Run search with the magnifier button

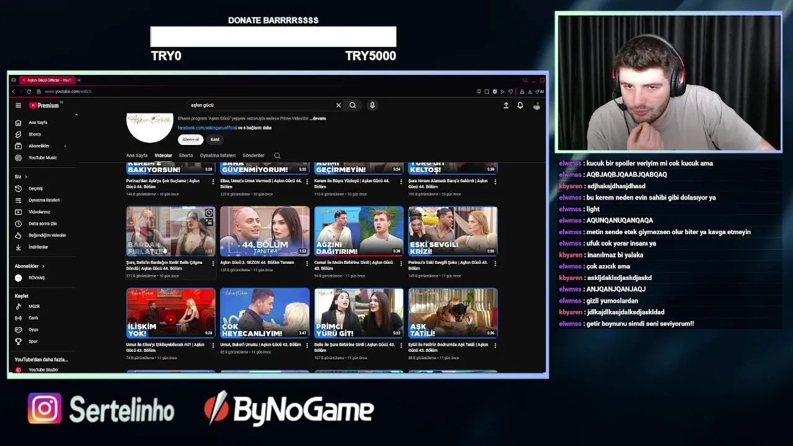[353, 105]
